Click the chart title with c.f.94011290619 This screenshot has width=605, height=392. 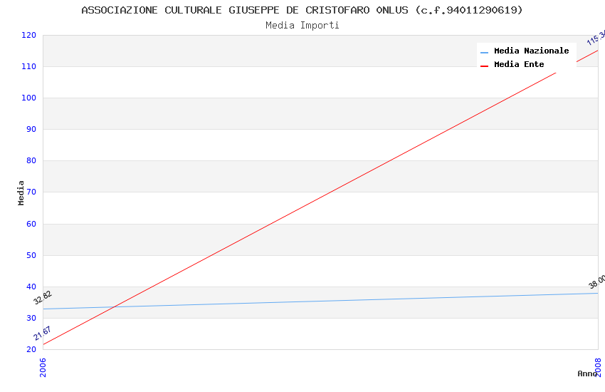point(302,10)
